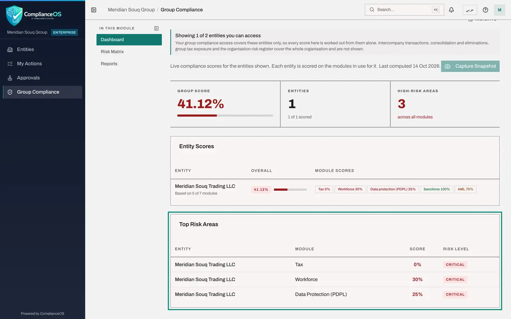
Task: Click the Data protection (PDPL) 25% chip
Action: tap(393, 189)
